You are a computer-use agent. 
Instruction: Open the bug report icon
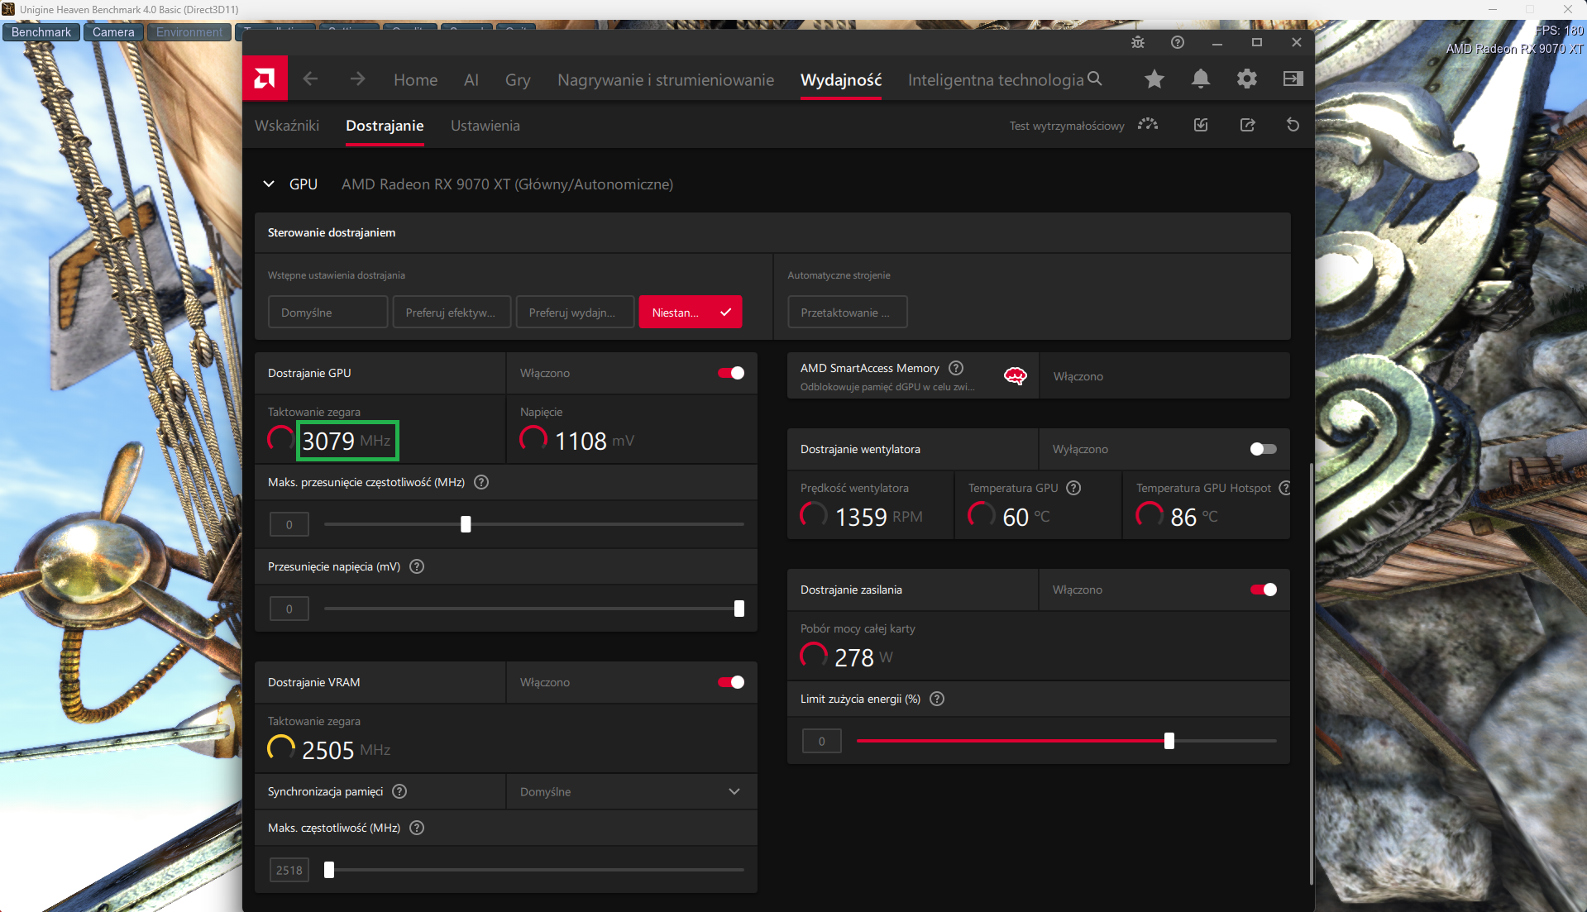(x=1138, y=42)
